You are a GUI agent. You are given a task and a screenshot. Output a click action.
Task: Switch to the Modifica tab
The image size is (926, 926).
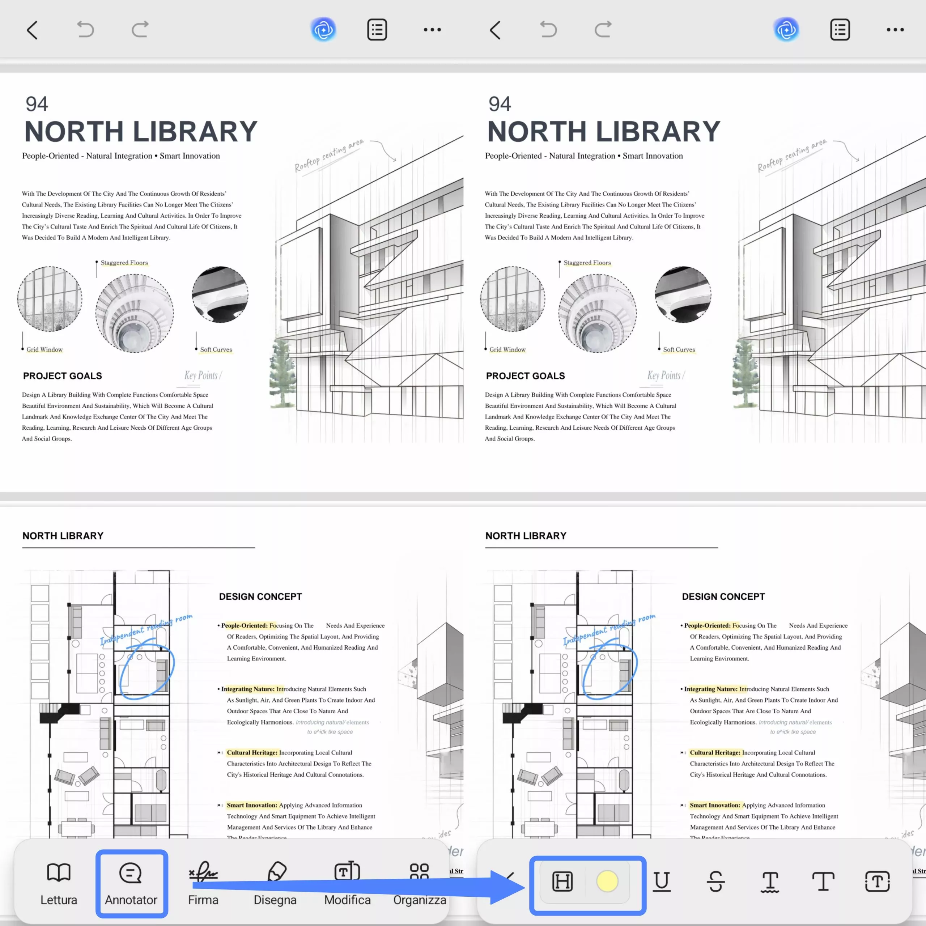pos(347,884)
